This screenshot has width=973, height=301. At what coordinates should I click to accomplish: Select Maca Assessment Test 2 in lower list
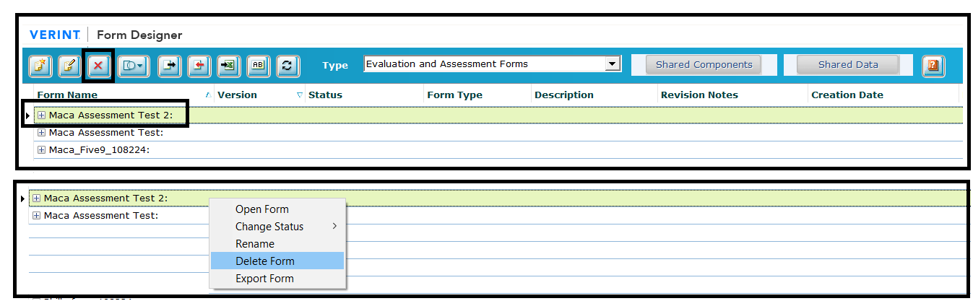[105, 199]
